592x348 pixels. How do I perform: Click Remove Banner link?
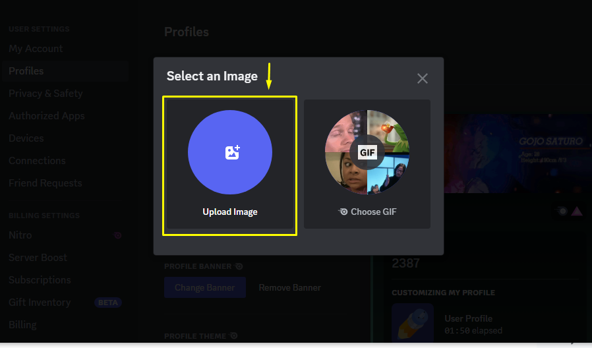[289, 287]
